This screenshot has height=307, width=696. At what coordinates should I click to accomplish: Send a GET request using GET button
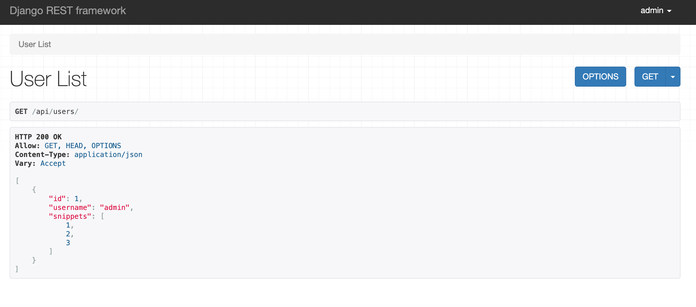[650, 77]
